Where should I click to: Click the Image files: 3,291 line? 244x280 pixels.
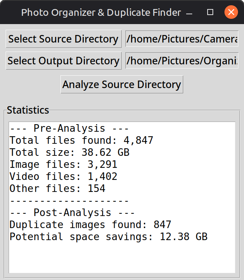(x=63, y=164)
